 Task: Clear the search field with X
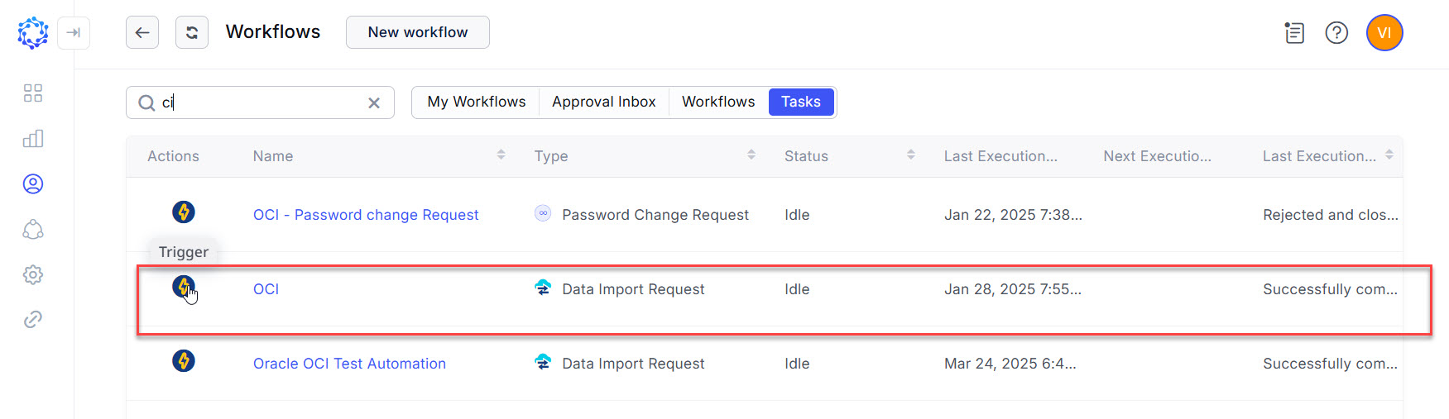click(374, 102)
